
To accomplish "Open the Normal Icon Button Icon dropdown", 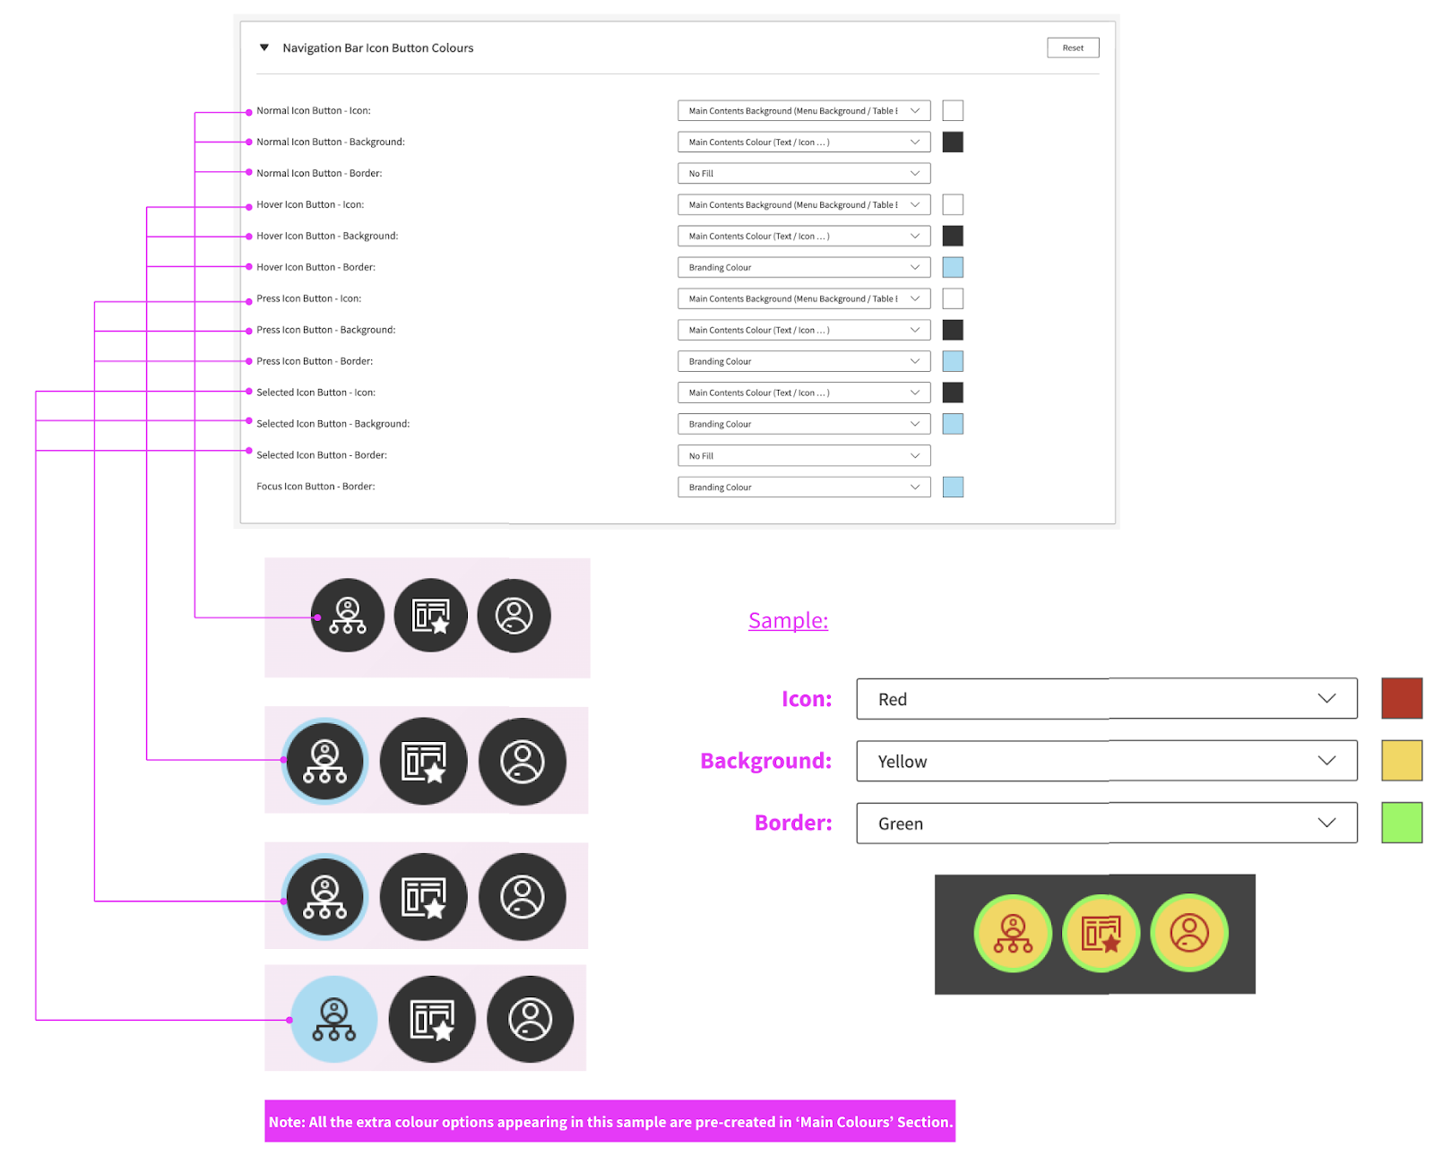I will click(x=803, y=110).
